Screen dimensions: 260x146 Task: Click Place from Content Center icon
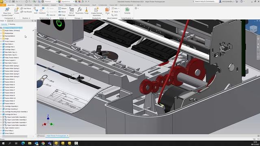point(7,10)
